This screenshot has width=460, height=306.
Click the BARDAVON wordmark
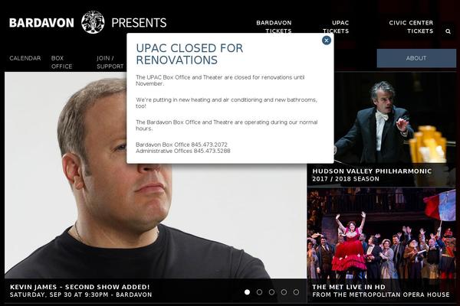pos(41,23)
